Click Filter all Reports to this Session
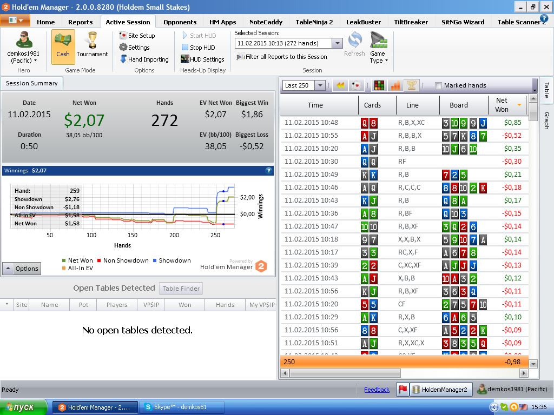The width and height of the screenshot is (554, 415). click(x=282, y=57)
